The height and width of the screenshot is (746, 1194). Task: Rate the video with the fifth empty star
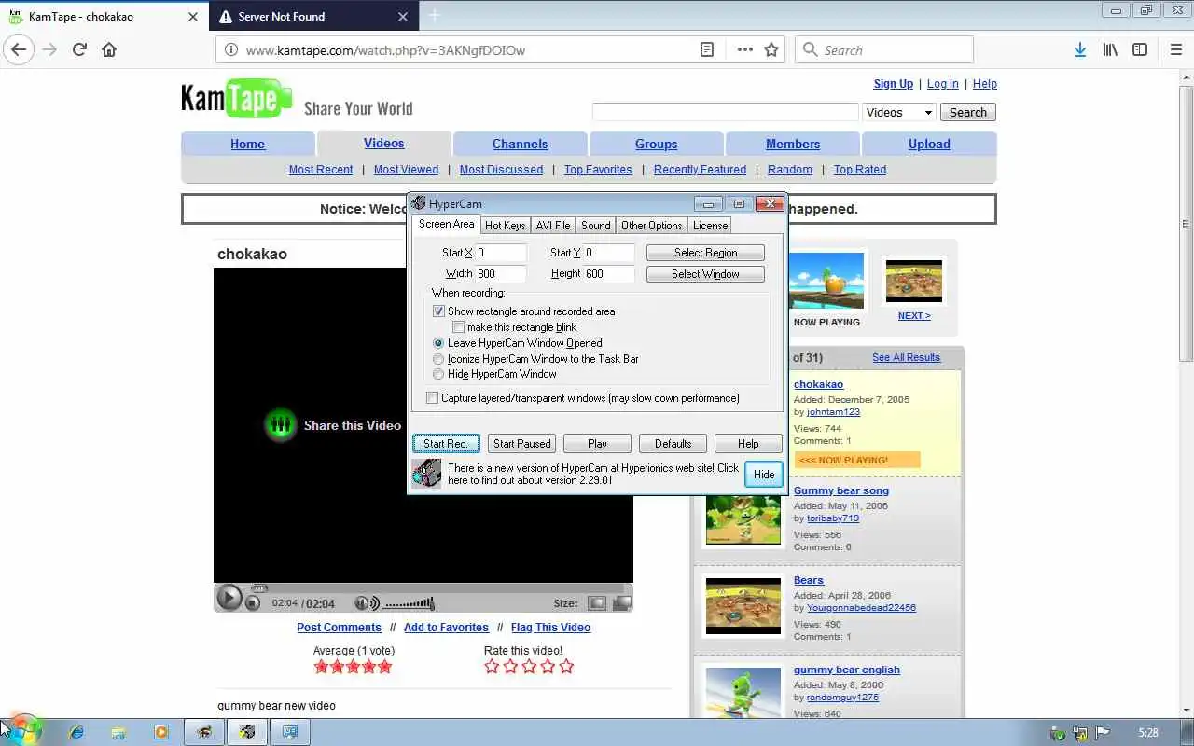click(x=566, y=666)
